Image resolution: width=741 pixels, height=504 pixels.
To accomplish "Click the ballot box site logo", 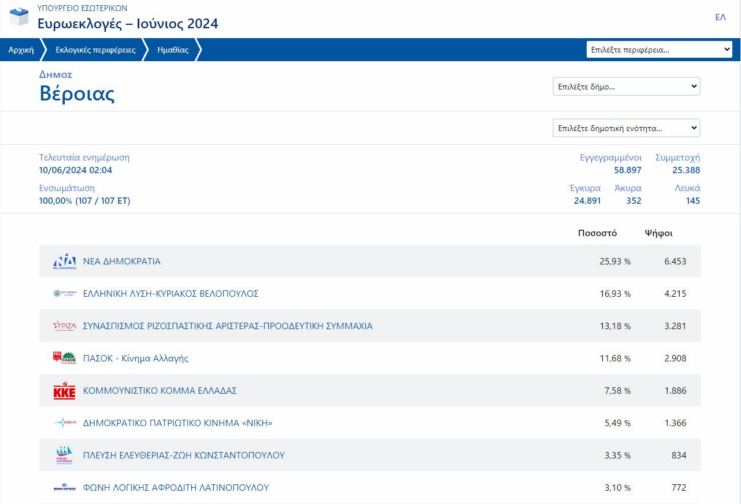I will click(19, 17).
